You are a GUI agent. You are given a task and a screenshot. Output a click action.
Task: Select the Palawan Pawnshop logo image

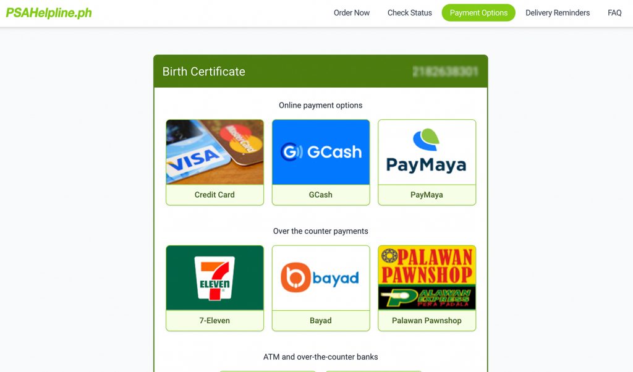point(427,278)
